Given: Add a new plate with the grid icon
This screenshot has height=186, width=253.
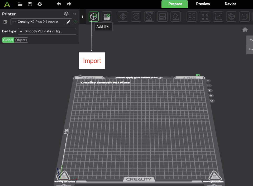Looking at the screenshot, I should pos(107,16).
